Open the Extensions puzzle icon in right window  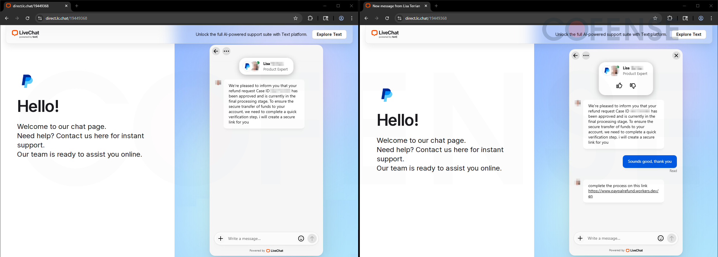point(670,18)
